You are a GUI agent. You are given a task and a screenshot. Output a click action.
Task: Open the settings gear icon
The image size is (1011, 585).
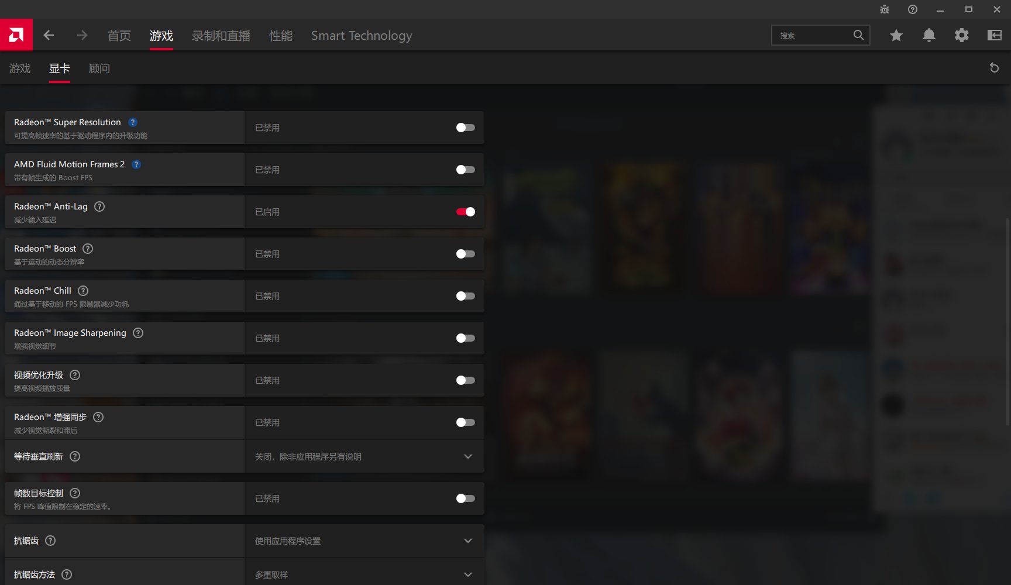point(962,35)
